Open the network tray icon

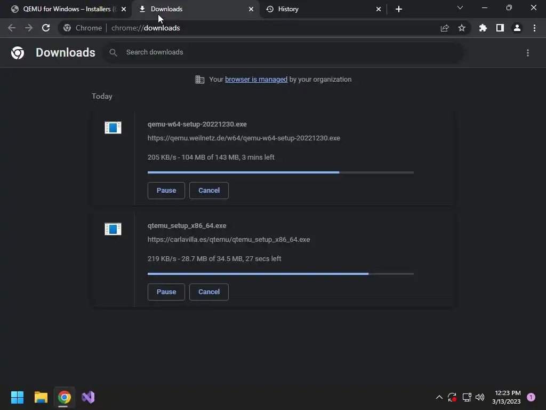tap(467, 397)
